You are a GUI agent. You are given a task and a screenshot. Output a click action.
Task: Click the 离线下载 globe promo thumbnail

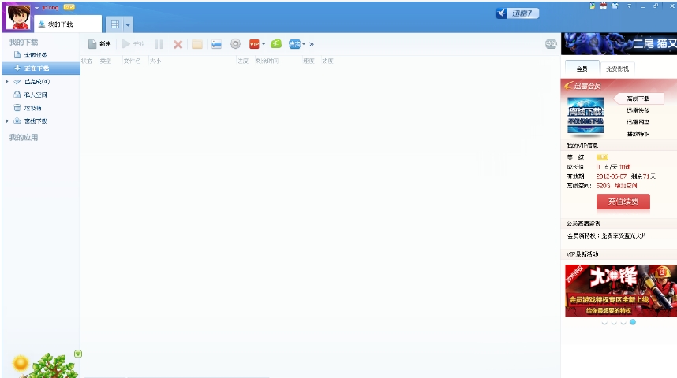point(585,116)
